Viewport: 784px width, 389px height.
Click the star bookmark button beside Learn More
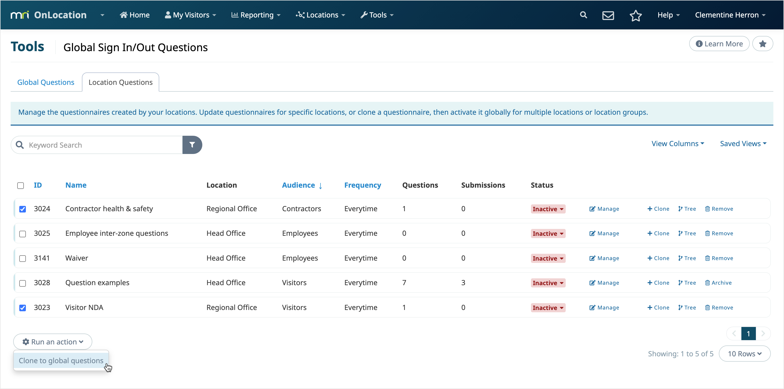click(x=762, y=44)
